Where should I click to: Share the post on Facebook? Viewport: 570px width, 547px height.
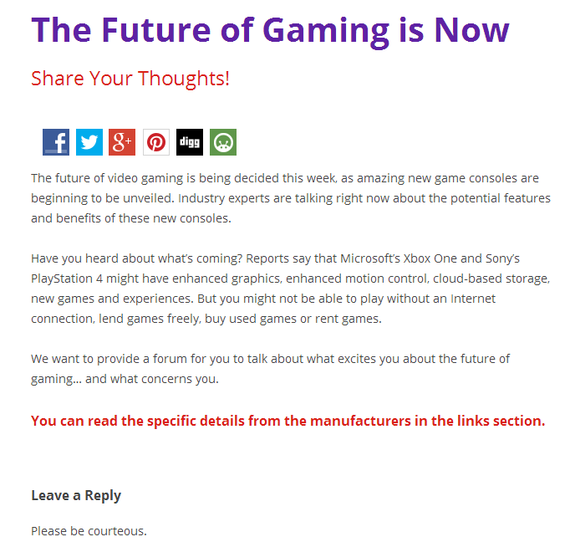pos(56,142)
